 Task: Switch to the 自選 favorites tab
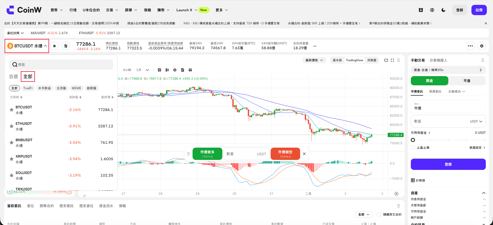click(x=14, y=77)
